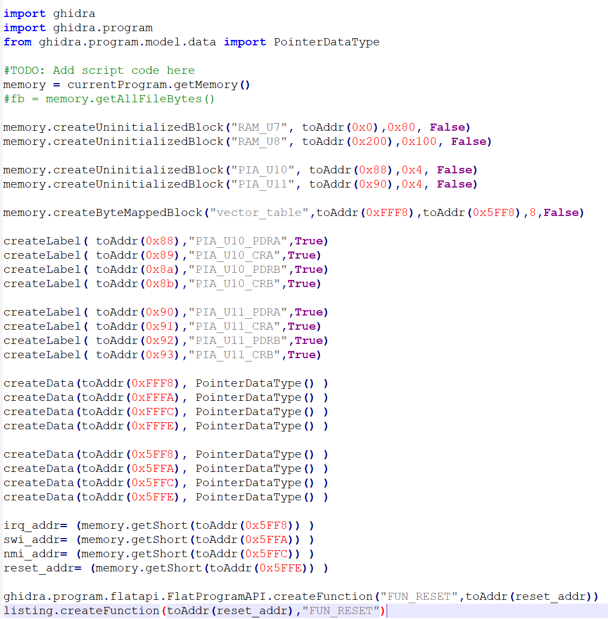The image size is (608, 619).
Task: Click listing.createFunction on the last line
Action: (82, 611)
